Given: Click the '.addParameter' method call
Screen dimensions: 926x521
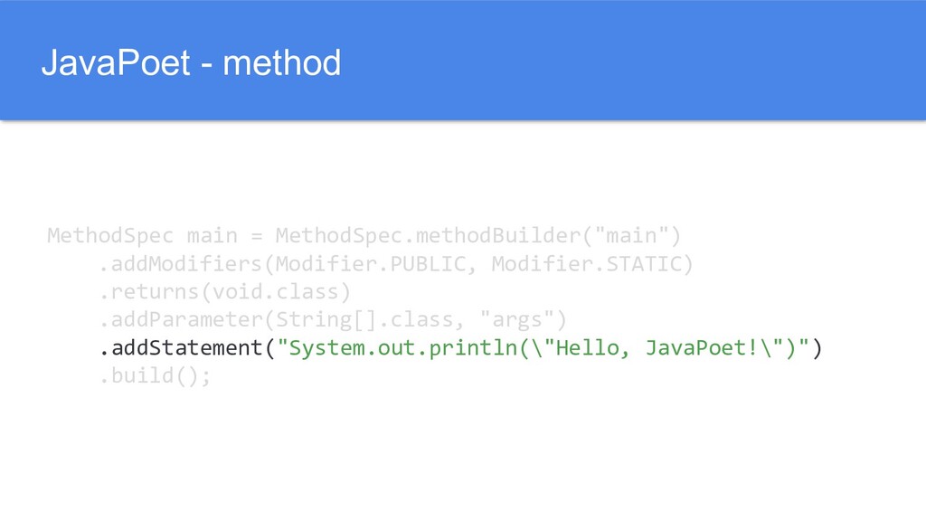Looking at the screenshot, I should point(181,320).
